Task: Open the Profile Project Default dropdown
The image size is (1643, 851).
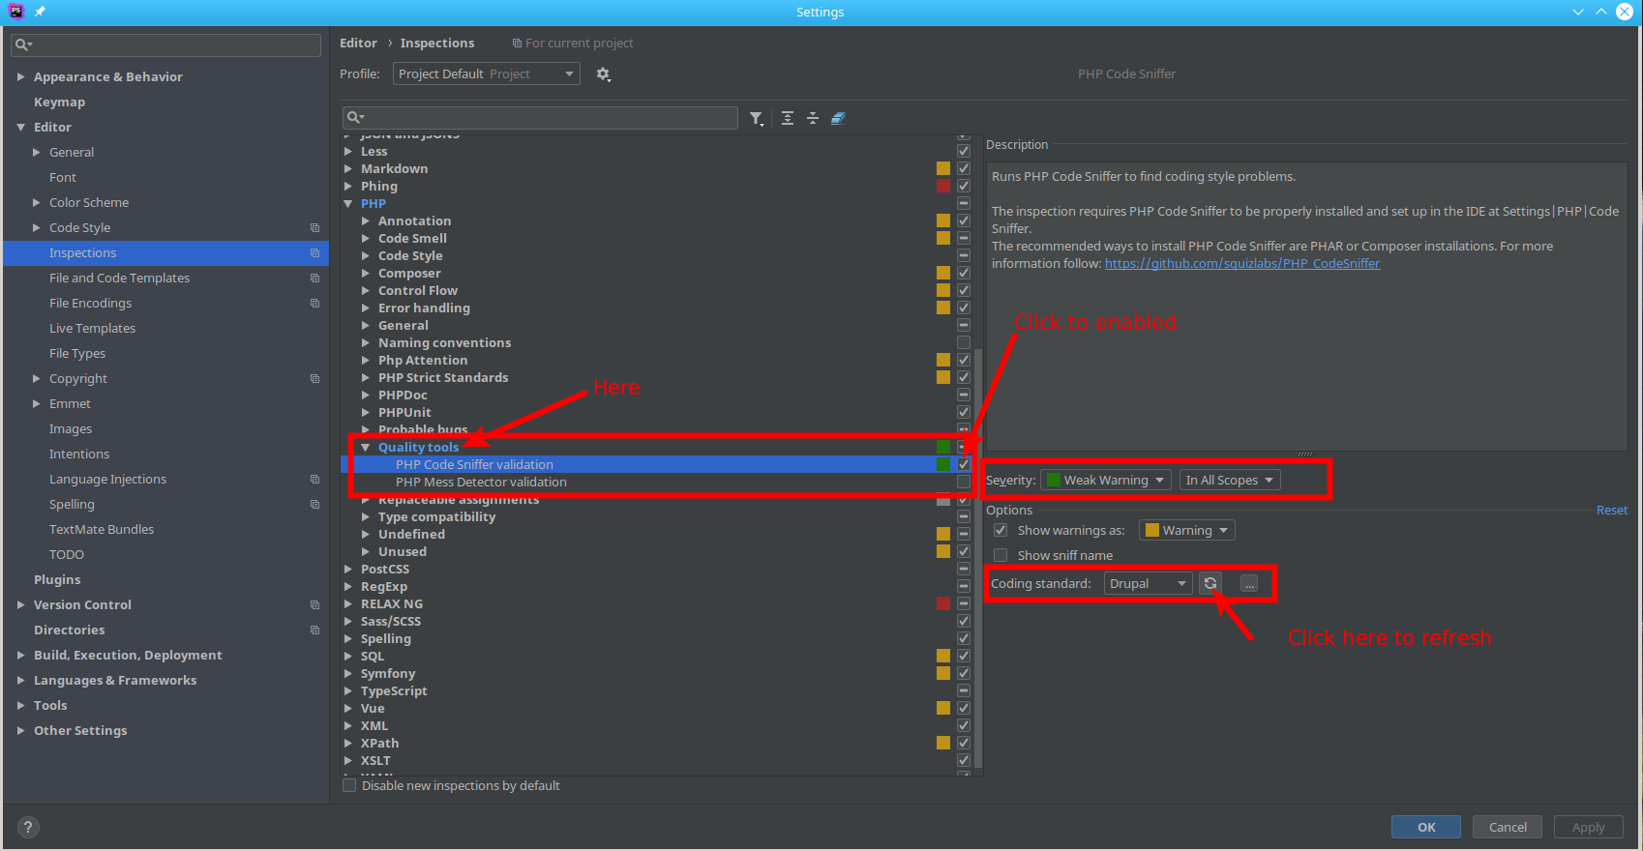Action: (487, 73)
